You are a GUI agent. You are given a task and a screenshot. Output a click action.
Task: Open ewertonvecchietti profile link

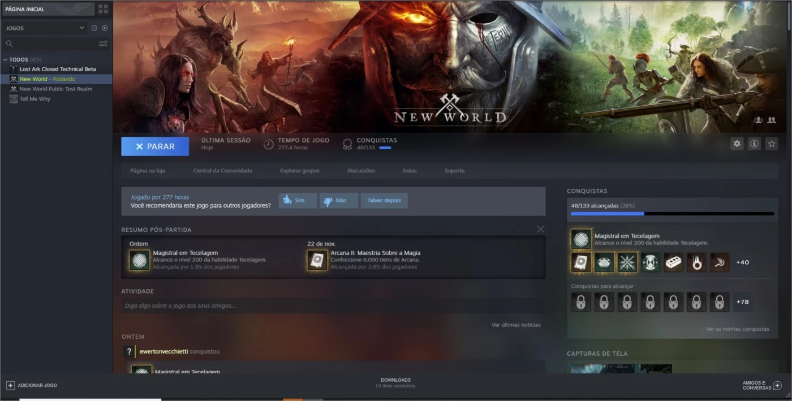point(163,351)
